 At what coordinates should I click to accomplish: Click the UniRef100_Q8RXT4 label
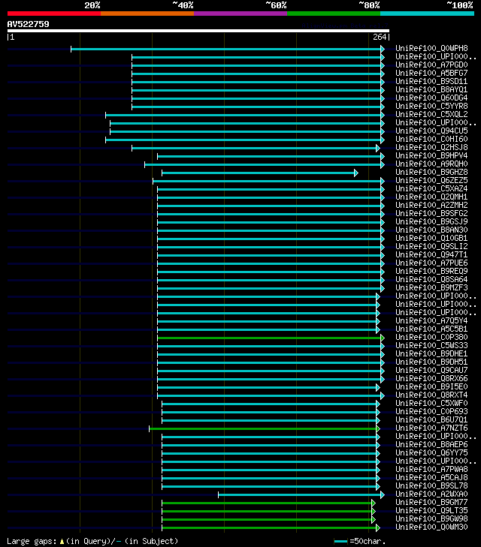pyautogui.click(x=431, y=395)
